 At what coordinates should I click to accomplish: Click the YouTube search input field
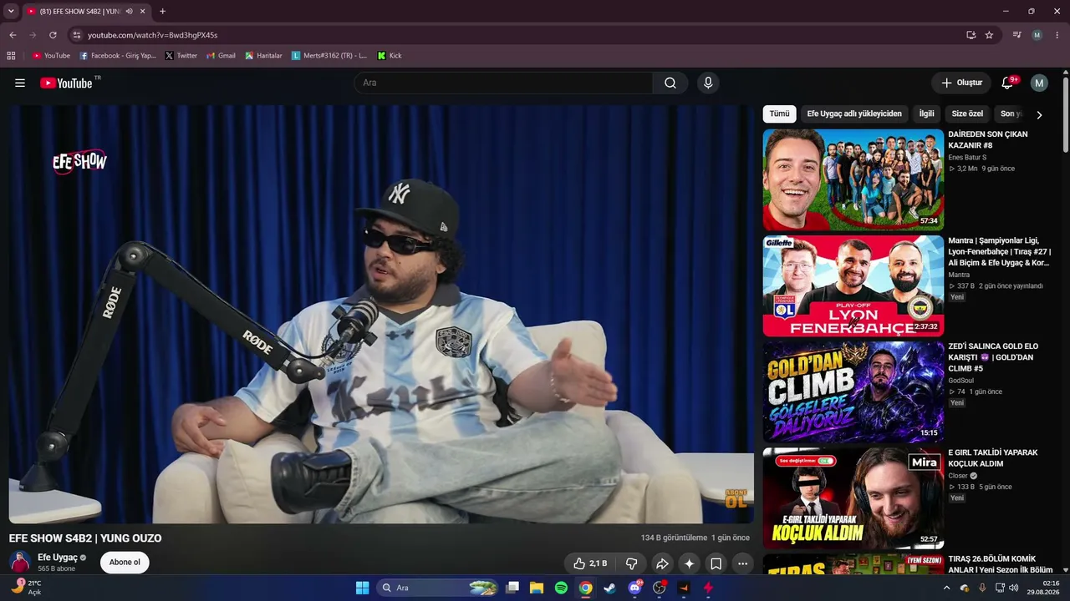pyautogui.click(x=503, y=83)
